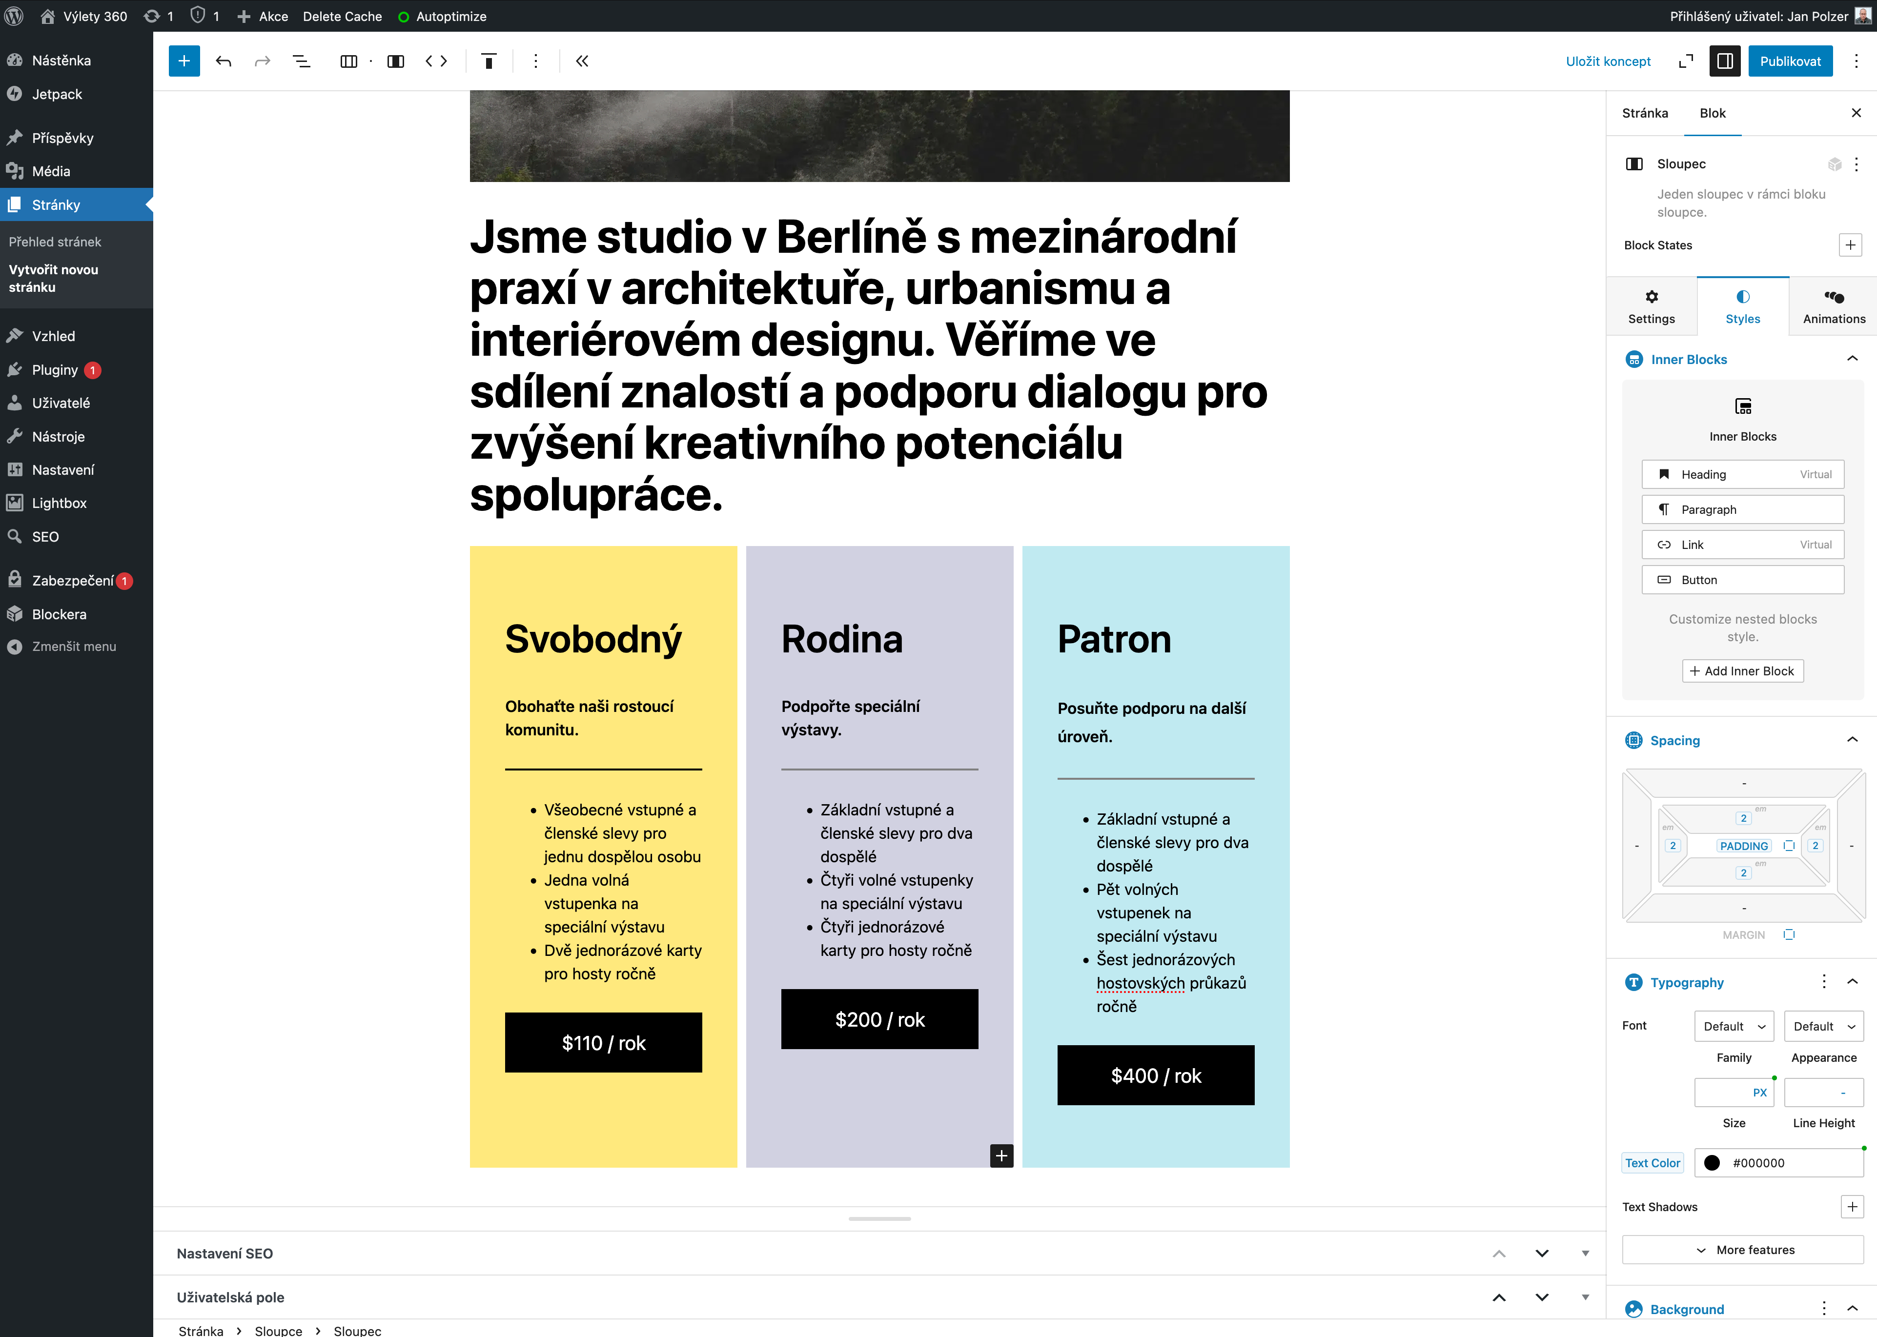Click the $110 / rok button
The width and height of the screenshot is (1877, 1337).
pyautogui.click(x=603, y=1042)
